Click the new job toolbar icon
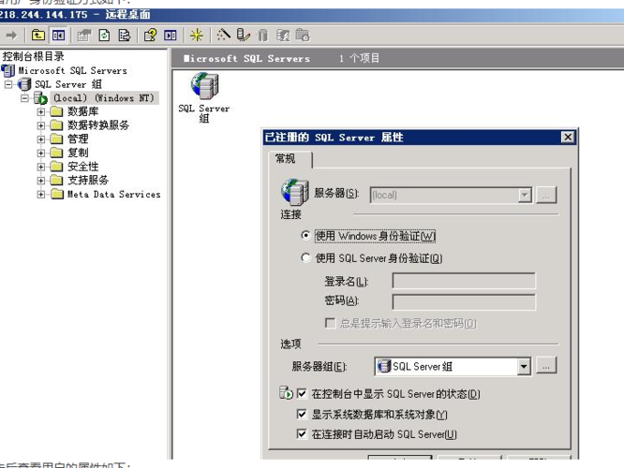This screenshot has height=468, width=624. (303, 35)
